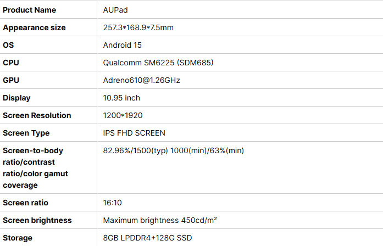Click the 'Screen Resolution' label
The height and width of the screenshot is (246, 383).
pyautogui.click(x=37, y=115)
